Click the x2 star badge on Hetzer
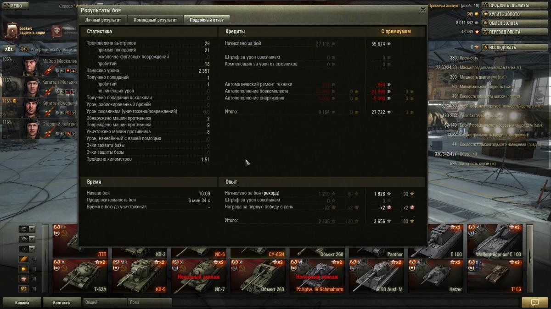 pos(456,262)
